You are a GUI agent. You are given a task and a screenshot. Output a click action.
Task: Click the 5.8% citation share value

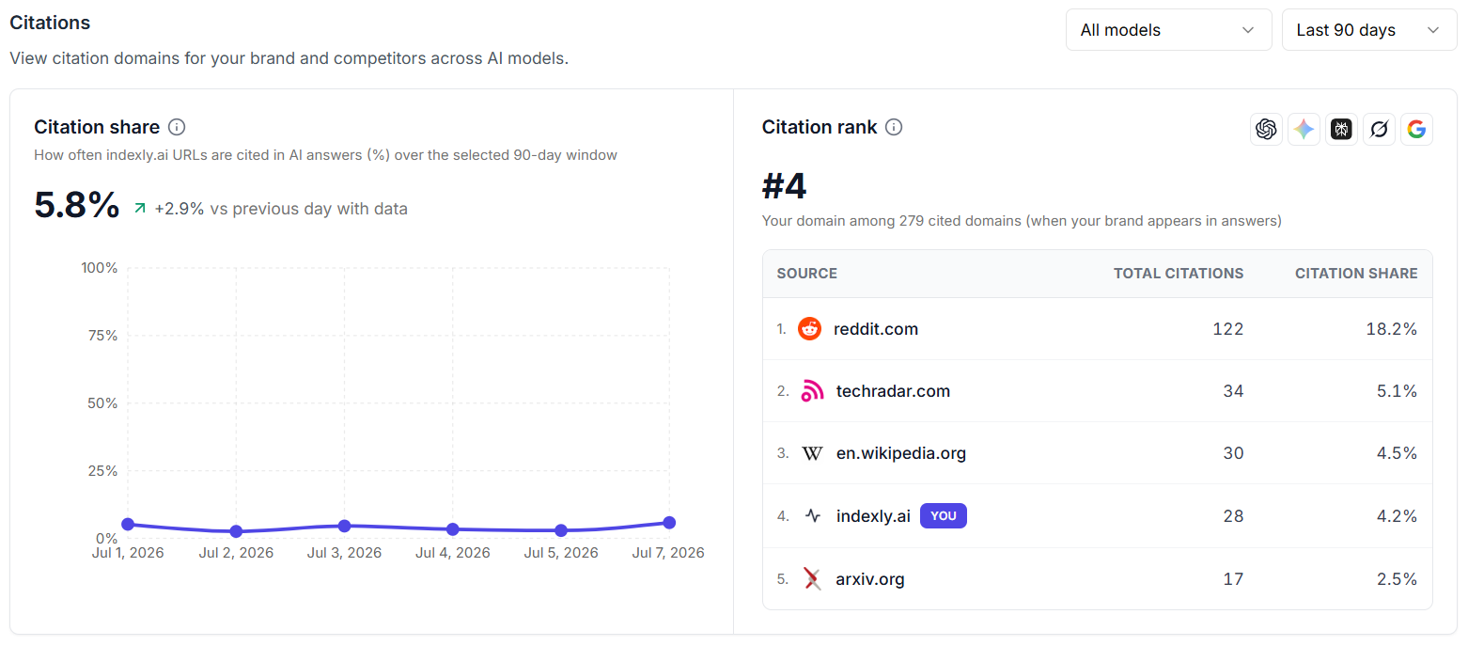tap(77, 205)
